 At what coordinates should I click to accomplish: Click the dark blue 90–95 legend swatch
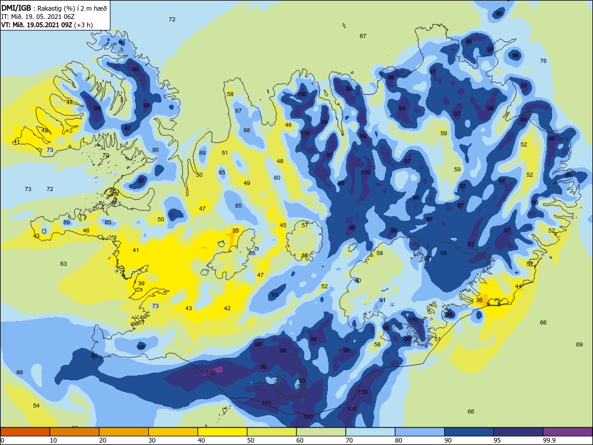(469, 432)
